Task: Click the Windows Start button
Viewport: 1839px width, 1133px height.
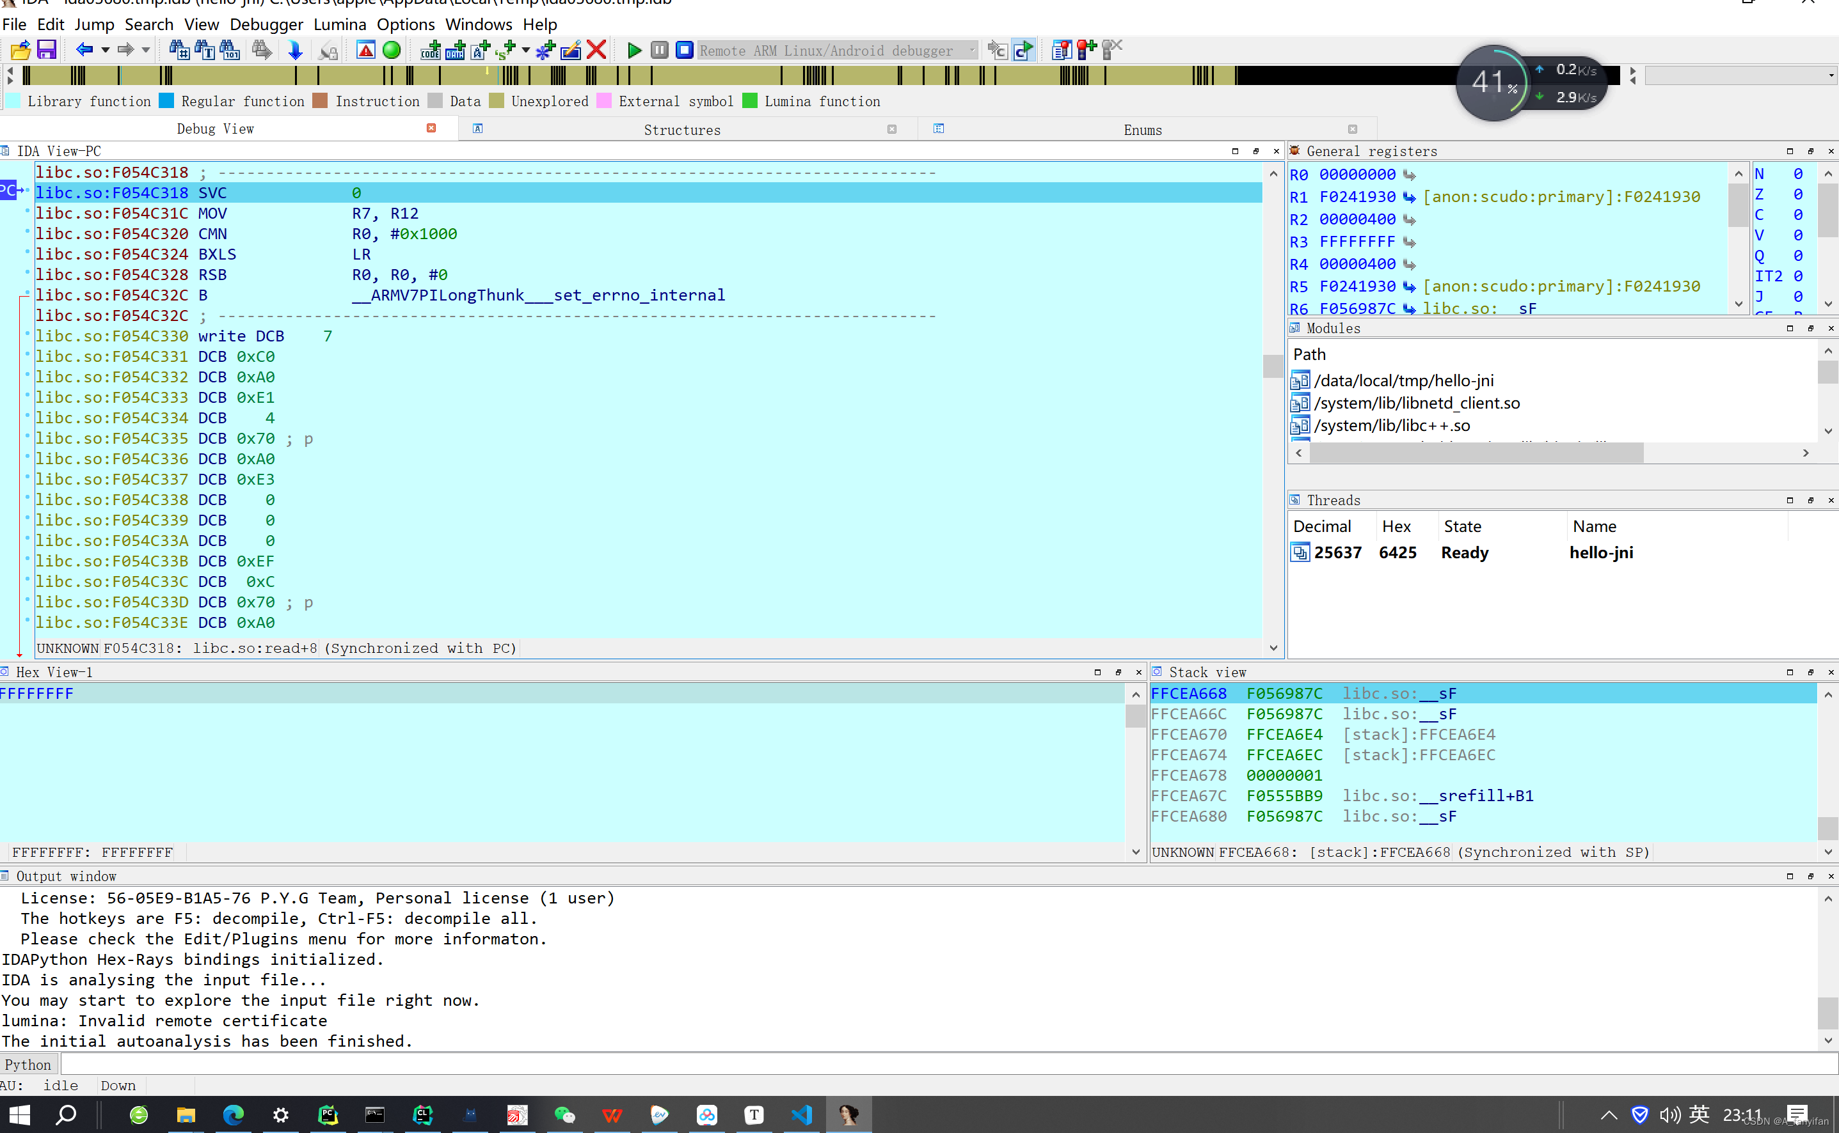Action: point(19,1115)
